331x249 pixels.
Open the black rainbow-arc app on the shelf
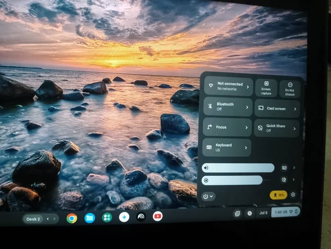click(141, 217)
